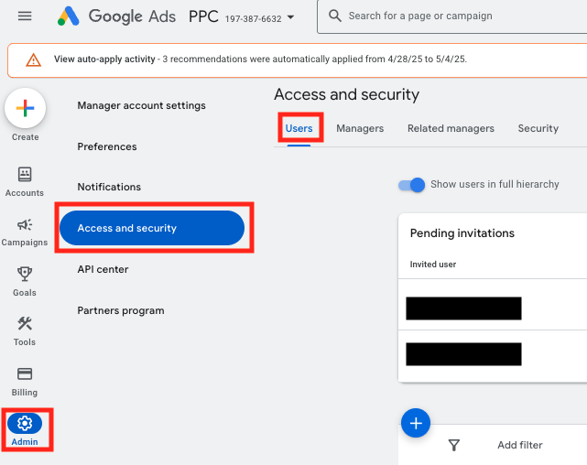Select Access and security item
Image resolution: width=587 pixels, height=465 pixels.
point(152,228)
